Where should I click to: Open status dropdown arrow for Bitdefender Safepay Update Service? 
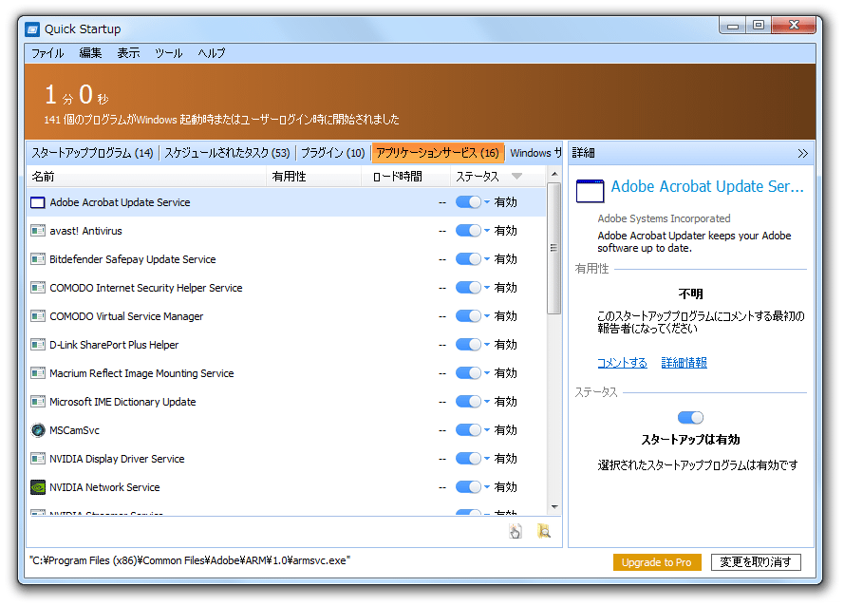pyautogui.click(x=487, y=259)
